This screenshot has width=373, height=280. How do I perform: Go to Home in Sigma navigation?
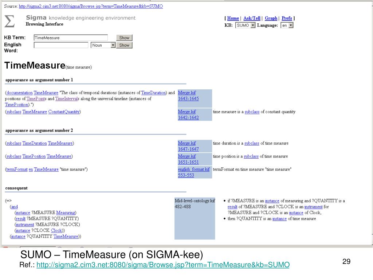tap(233, 18)
